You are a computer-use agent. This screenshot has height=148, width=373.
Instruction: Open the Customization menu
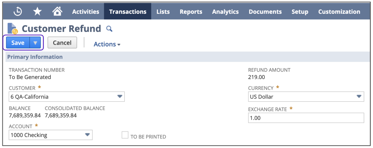(x=339, y=12)
